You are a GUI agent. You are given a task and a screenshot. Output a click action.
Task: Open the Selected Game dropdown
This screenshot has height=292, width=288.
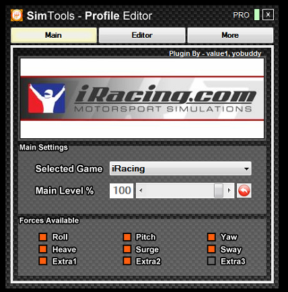tap(180, 169)
